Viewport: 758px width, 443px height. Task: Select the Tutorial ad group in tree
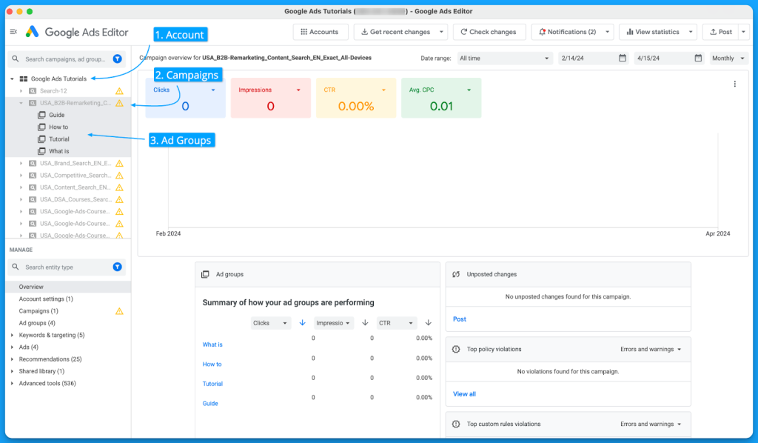(x=59, y=139)
